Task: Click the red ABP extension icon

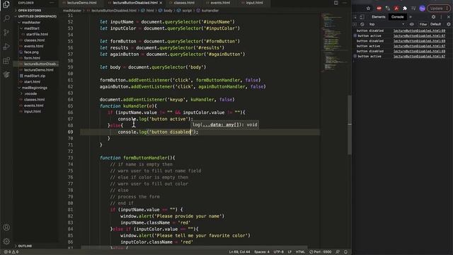Action: [379, 8]
